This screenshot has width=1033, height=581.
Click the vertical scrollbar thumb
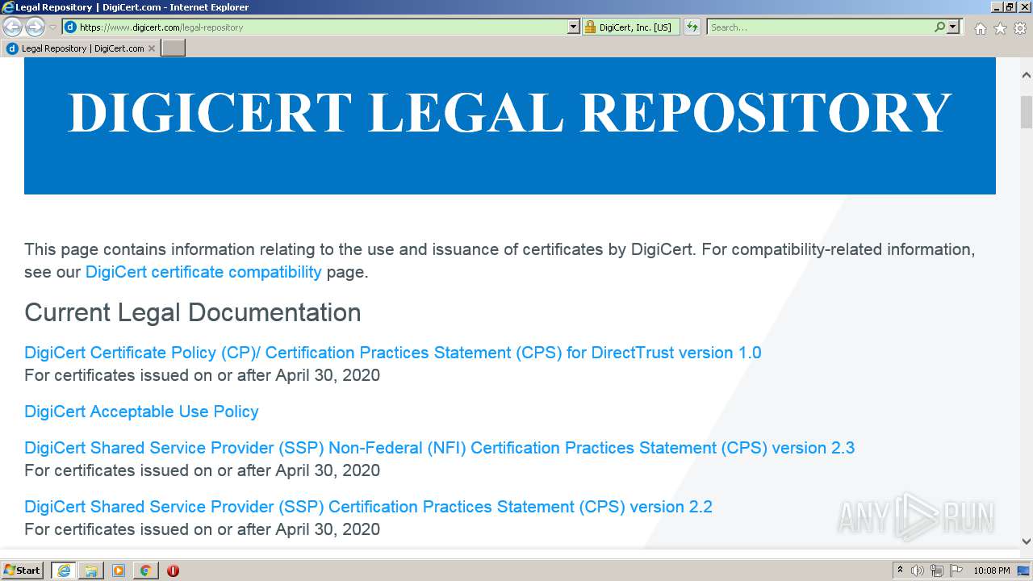[x=1027, y=111]
